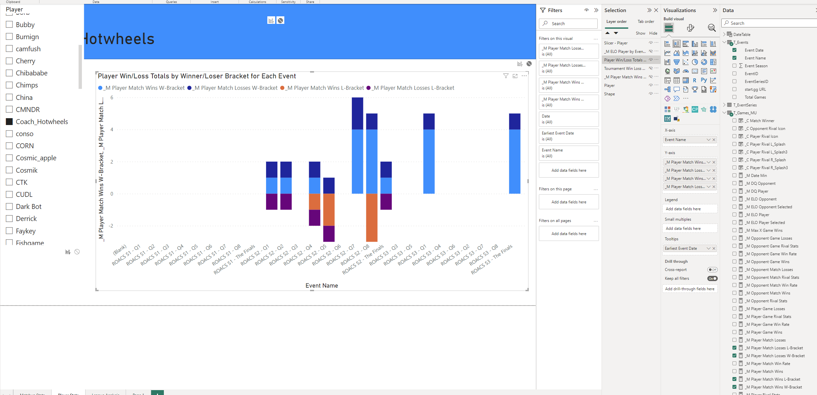Viewport: 817px width, 395px height.
Task: Choose the pie chart visual type
Action: (695, 62)
